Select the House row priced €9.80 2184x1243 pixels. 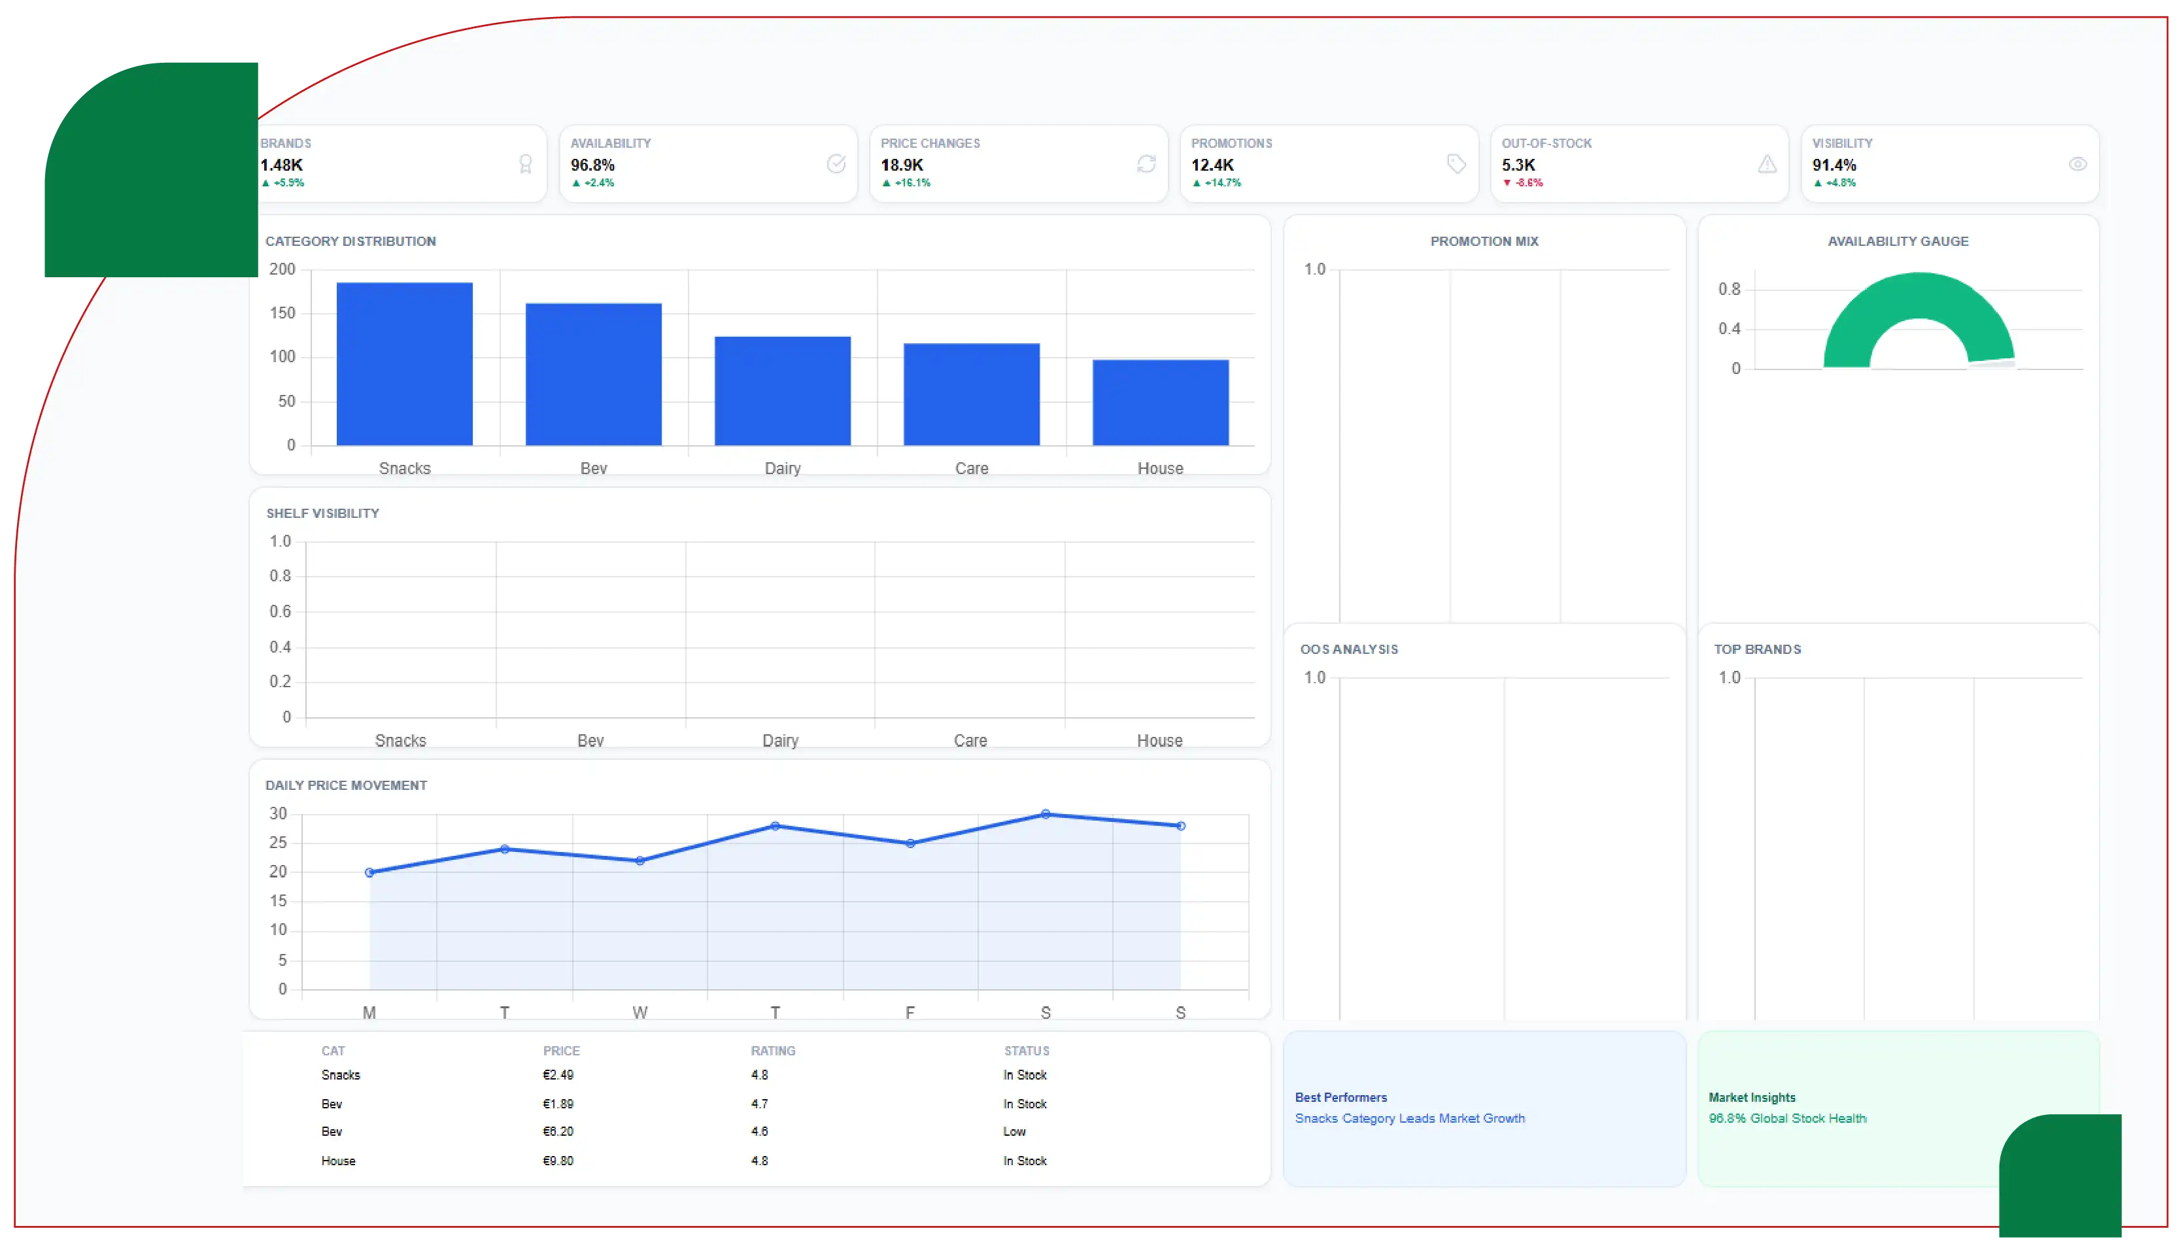(x=756, y=1161)
